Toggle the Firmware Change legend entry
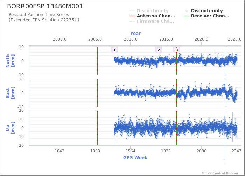Image resolution: width=245 pixels, height=176 pixels. [152, 21]
